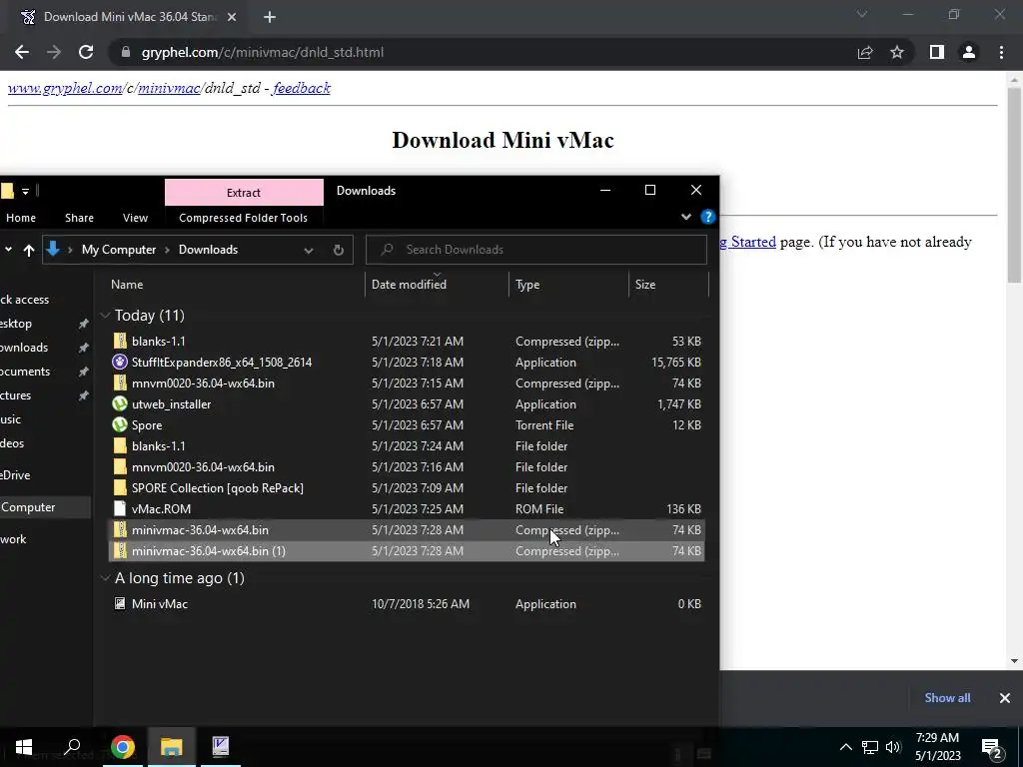Open the Extract ribbon tab
Viewport: 1023px width, 767px height.
(244, 193)
